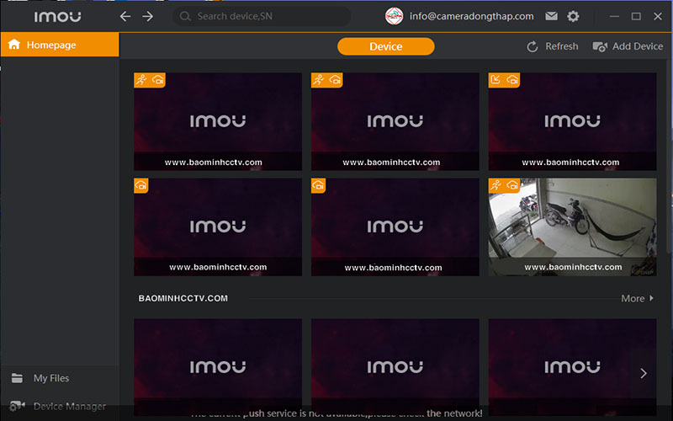The height and width of the screenshot is (421, 673).
Task: Open the messages envelope icon
Action: click(551, 16)
